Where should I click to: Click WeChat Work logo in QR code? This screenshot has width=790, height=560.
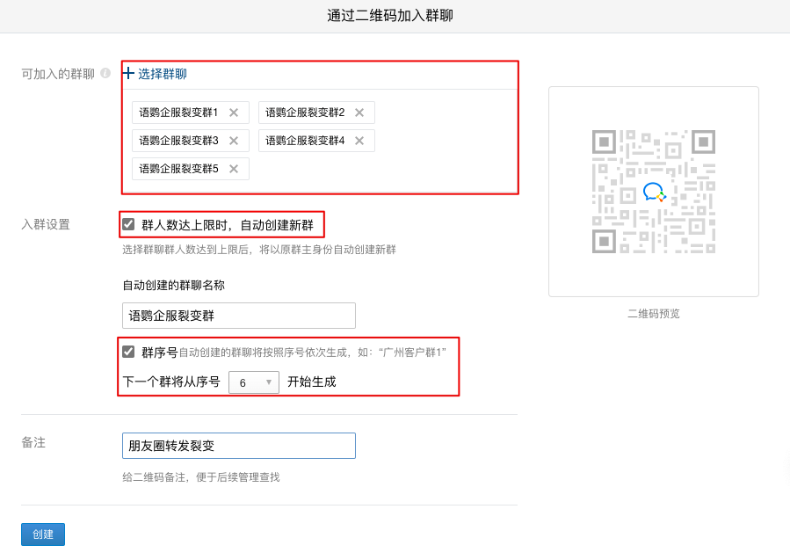(x=654, y=192)
